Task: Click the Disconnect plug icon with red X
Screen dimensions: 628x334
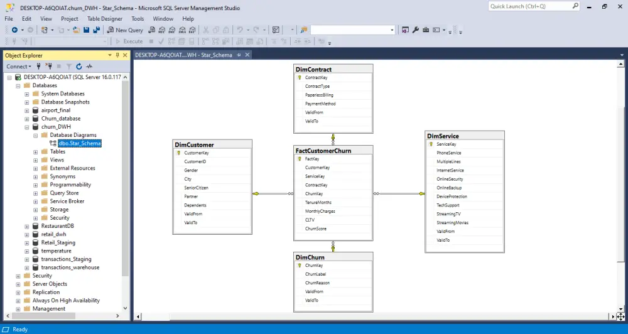Action: tap(49, 67)
